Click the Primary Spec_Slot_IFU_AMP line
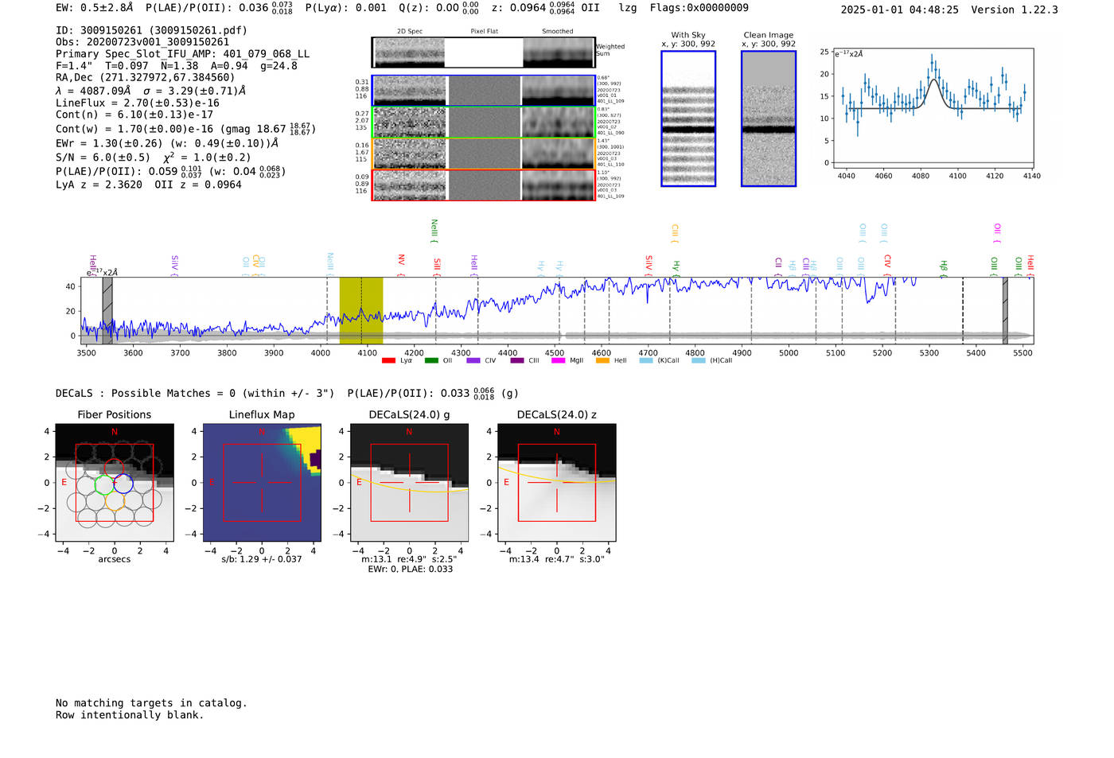Screen dimensions: 1114x758 click(x=182, y=54)
